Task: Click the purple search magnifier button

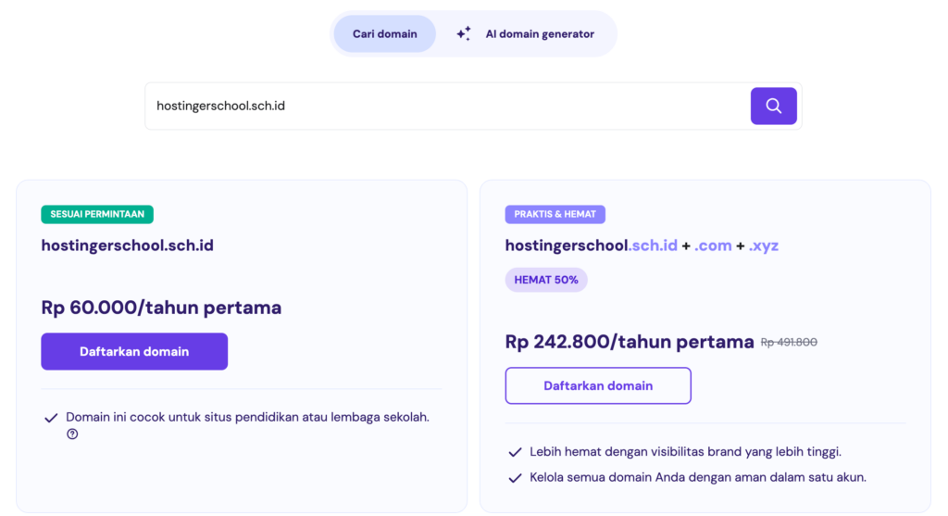Action: pyautogui.click(x=773, y=106)
